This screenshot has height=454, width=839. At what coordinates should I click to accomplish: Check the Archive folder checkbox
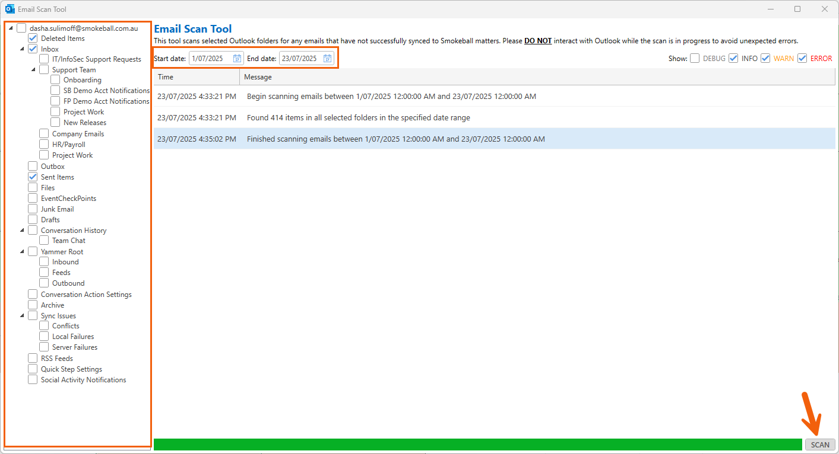[x=33, y=305]
